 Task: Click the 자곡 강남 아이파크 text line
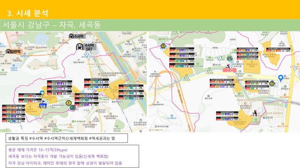tap(65, 163)
